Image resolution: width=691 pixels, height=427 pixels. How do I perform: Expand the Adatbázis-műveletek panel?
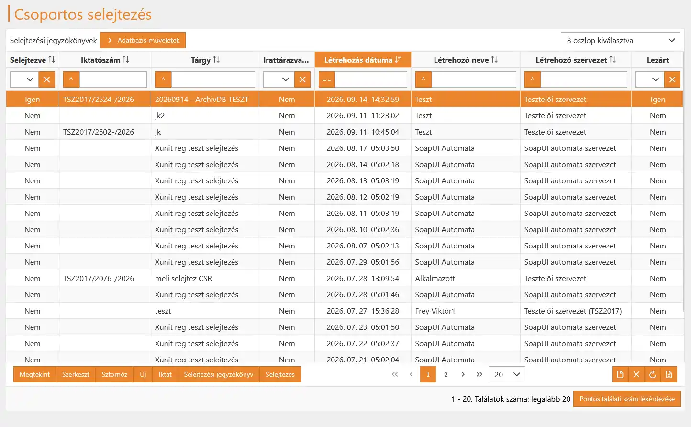[143, 40]
